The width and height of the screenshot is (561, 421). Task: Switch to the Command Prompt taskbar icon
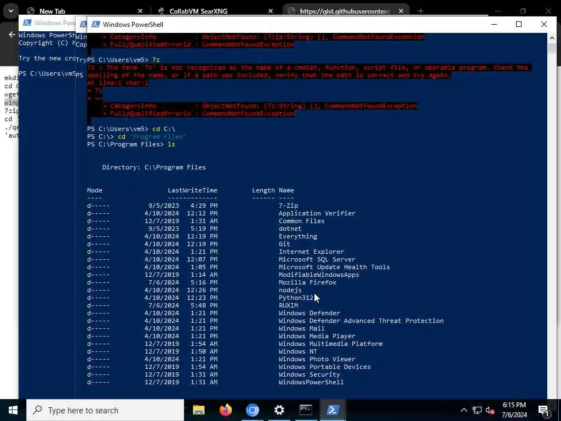click(x=306, y=410)
